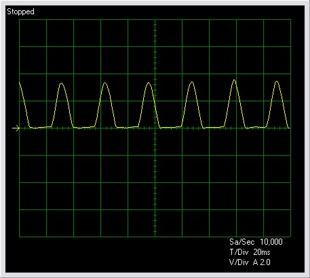Click the waveform peak nearest the center axis
The image size is (310, 278).
click(x=149, y=83)
